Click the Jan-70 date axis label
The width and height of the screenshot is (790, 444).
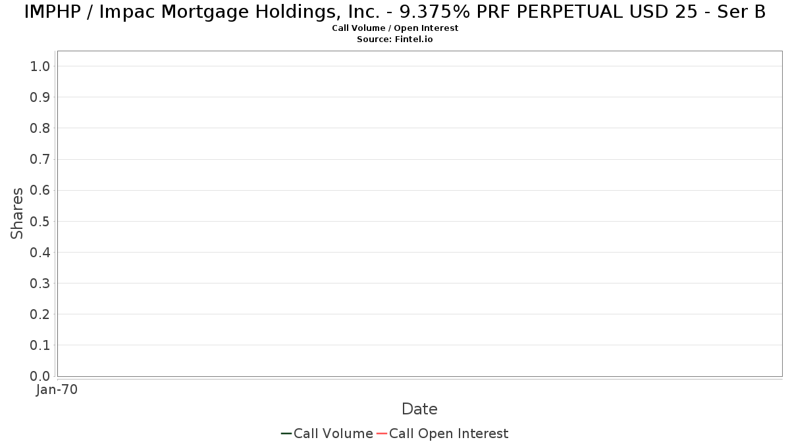57,390
